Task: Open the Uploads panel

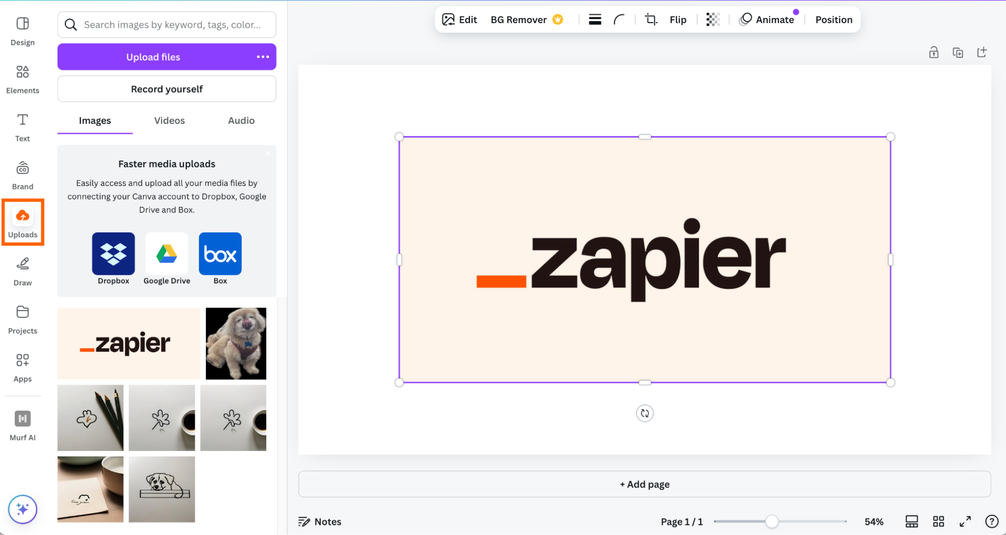Action: point(23,222)
